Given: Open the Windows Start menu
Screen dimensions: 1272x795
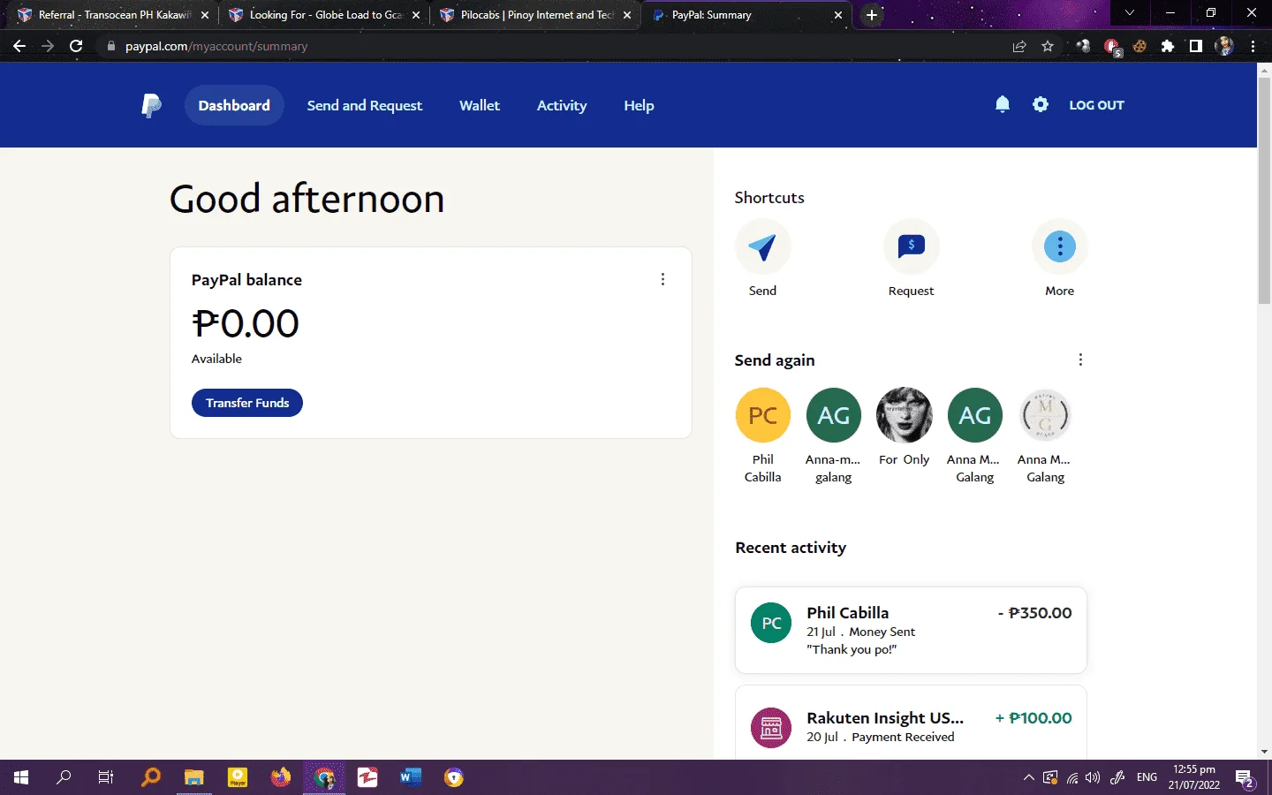Looking at the screenshot, I should pos(21,777).
